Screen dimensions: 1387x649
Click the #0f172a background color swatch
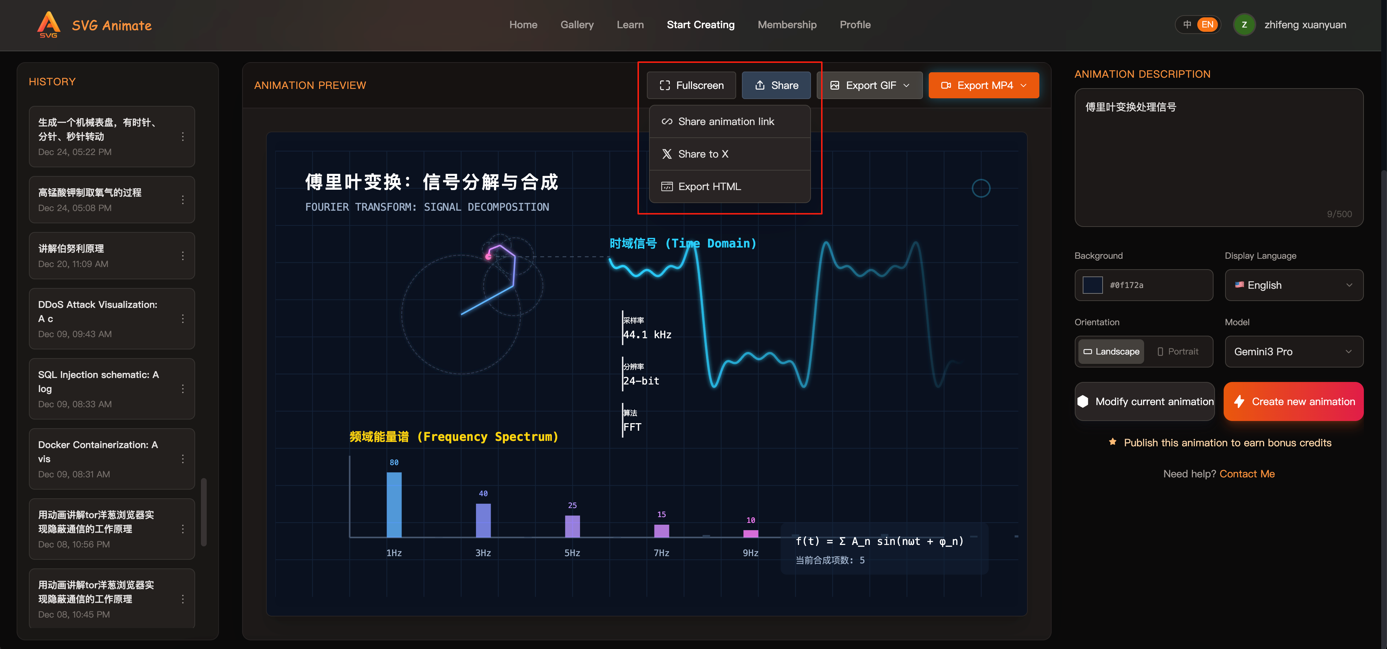pyautogui.click(x=1092, y=285)
